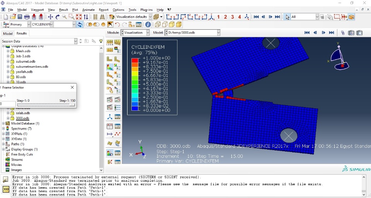Auto-fit the view to the viewport
Image resolution: width=371 pixels, height=198 pixels.
[79, 17]
